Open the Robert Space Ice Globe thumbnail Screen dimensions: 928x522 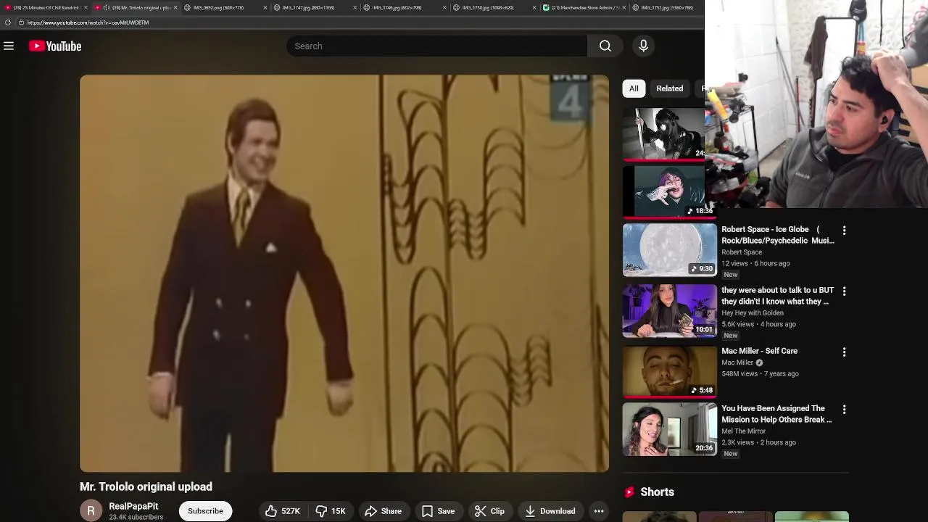(x=669, y=250)
